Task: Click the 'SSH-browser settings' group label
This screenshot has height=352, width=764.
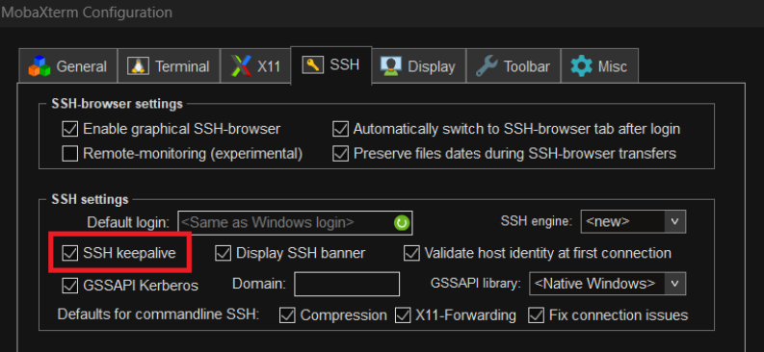Action: click(x=117, y=104)
